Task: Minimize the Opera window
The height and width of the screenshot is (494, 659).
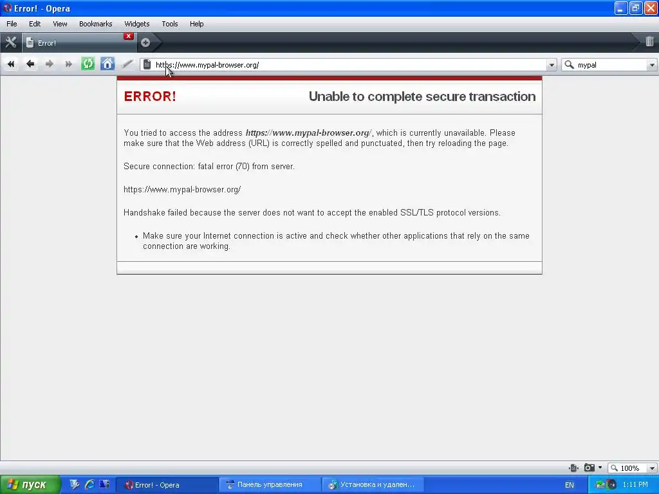Action: 621,8
